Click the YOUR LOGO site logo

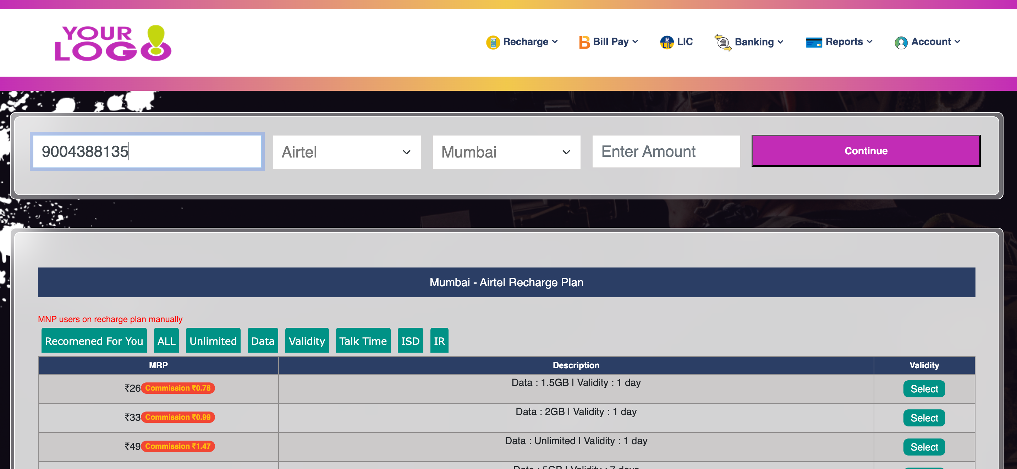[x=113, y=43]
